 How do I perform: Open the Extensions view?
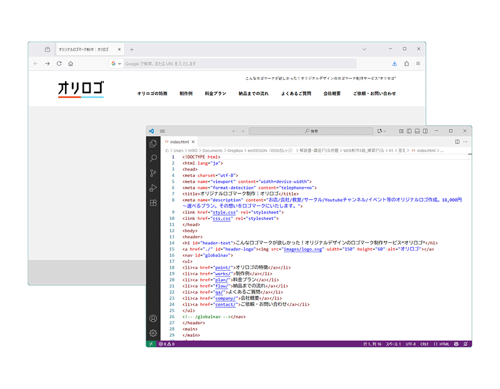tap(153, 203)
